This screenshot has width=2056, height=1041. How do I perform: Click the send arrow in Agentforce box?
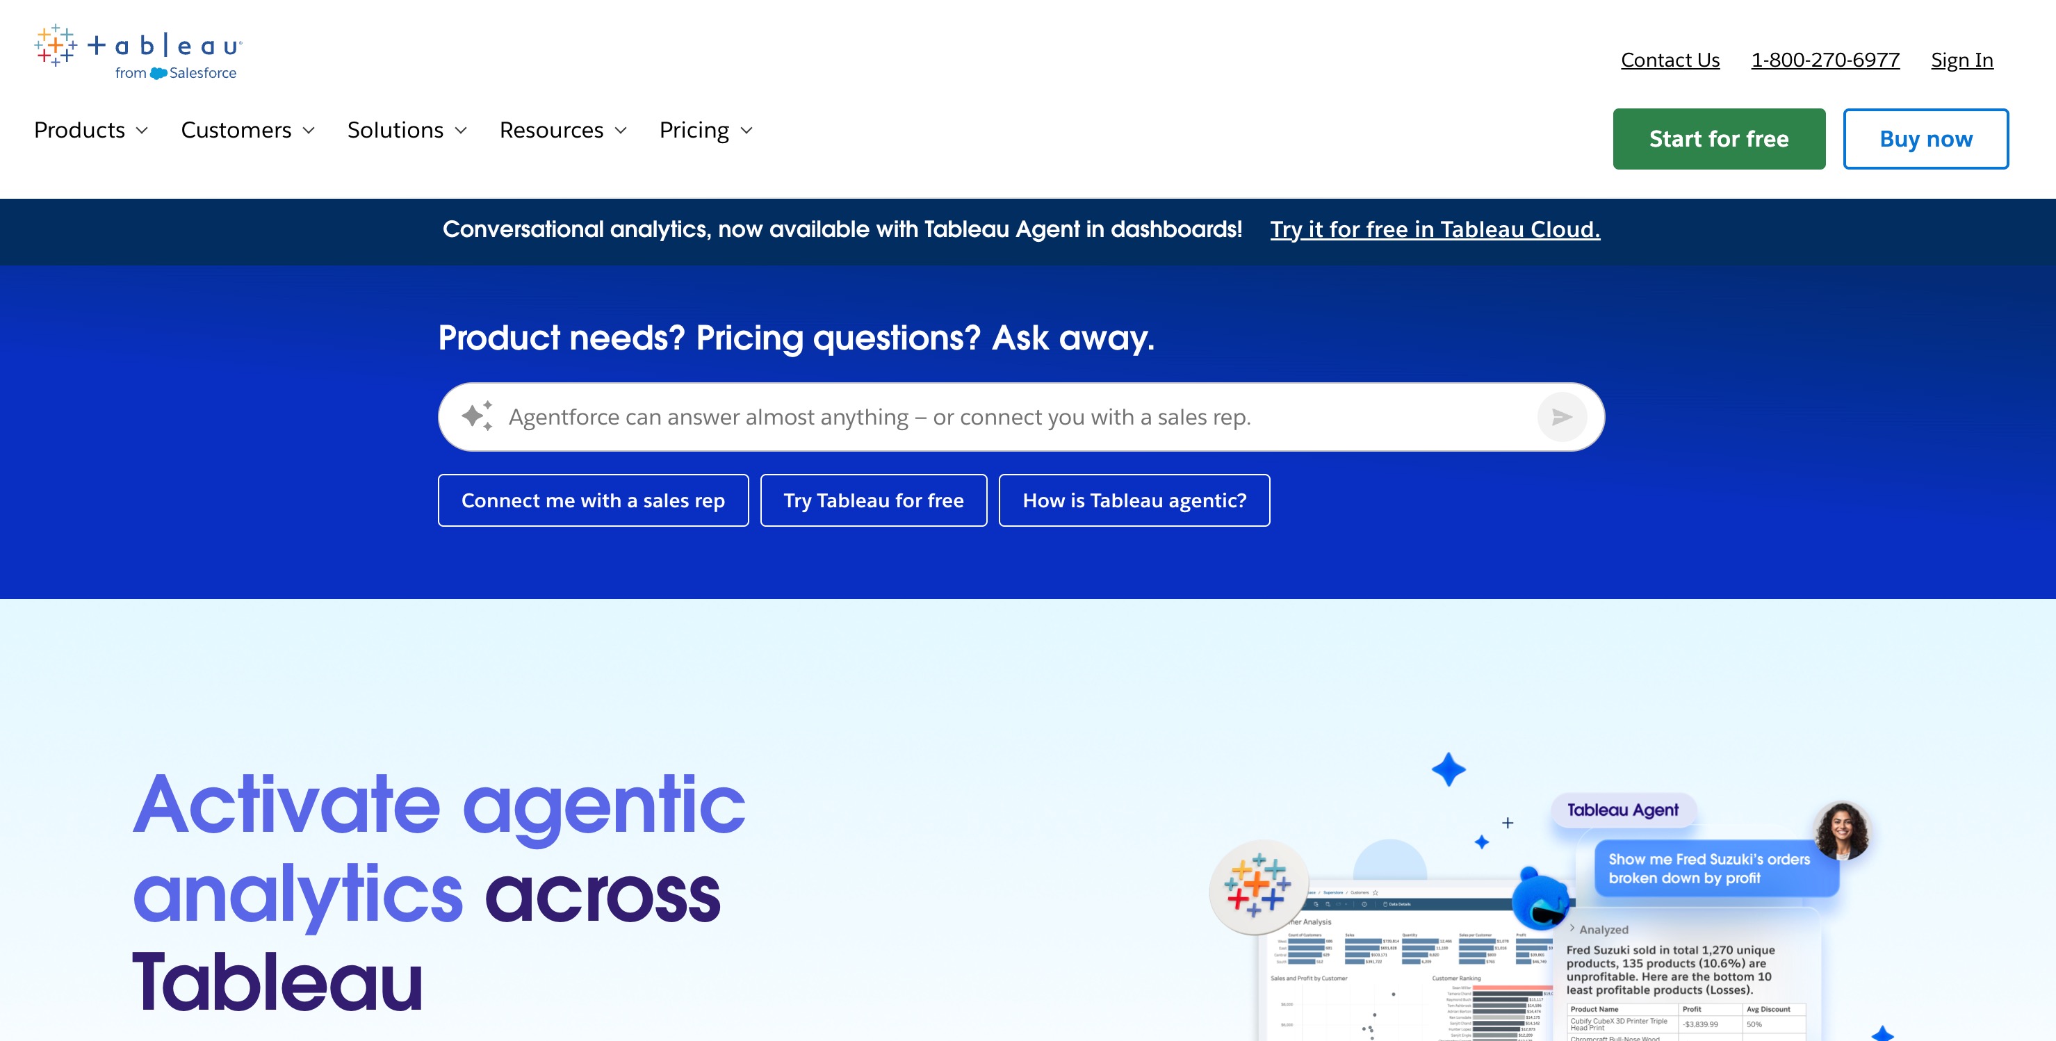tap(1561, 416)
